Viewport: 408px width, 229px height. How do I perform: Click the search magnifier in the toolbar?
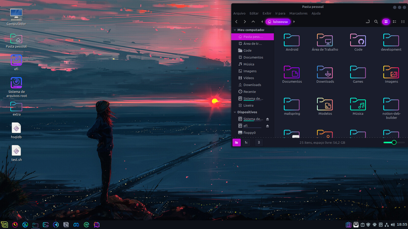(376, 22)
